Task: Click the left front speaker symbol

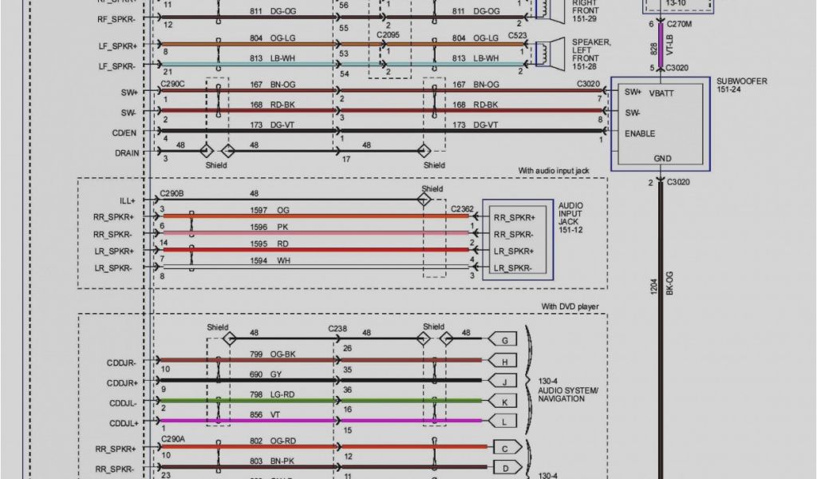Action: tap(546, 53)
